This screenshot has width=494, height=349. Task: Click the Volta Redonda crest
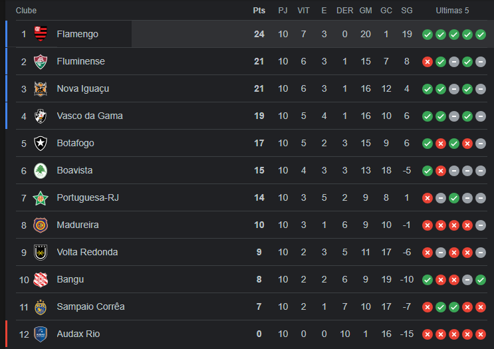pos(41,253)
